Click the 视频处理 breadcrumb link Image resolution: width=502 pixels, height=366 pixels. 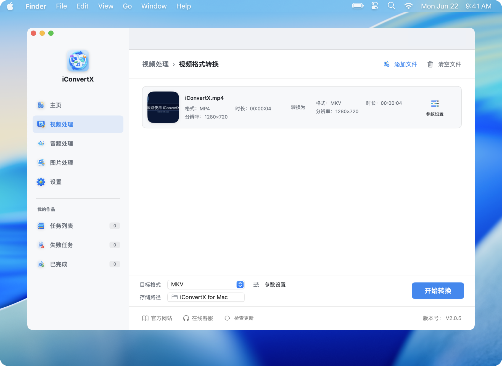[x=155, y=64]
